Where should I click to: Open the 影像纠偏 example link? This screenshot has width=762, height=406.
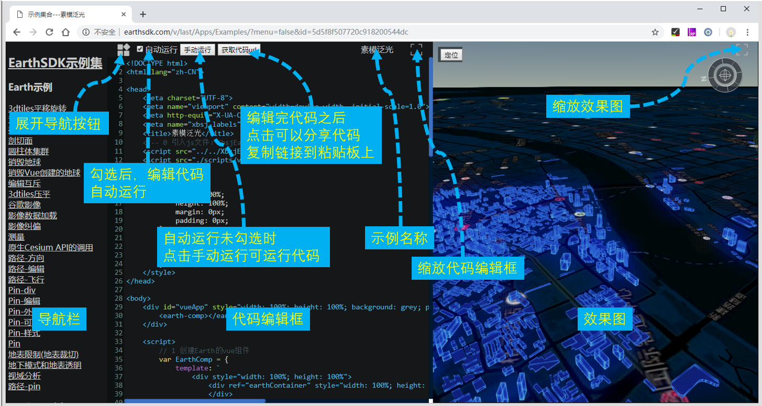coord(25,226)
